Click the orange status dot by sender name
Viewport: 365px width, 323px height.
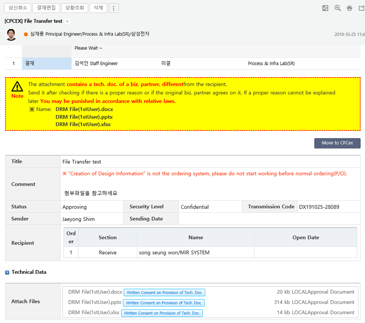point(26,34)
